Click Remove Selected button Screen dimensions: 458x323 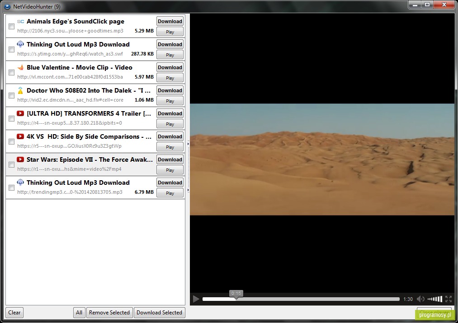[x=109, y=313]
